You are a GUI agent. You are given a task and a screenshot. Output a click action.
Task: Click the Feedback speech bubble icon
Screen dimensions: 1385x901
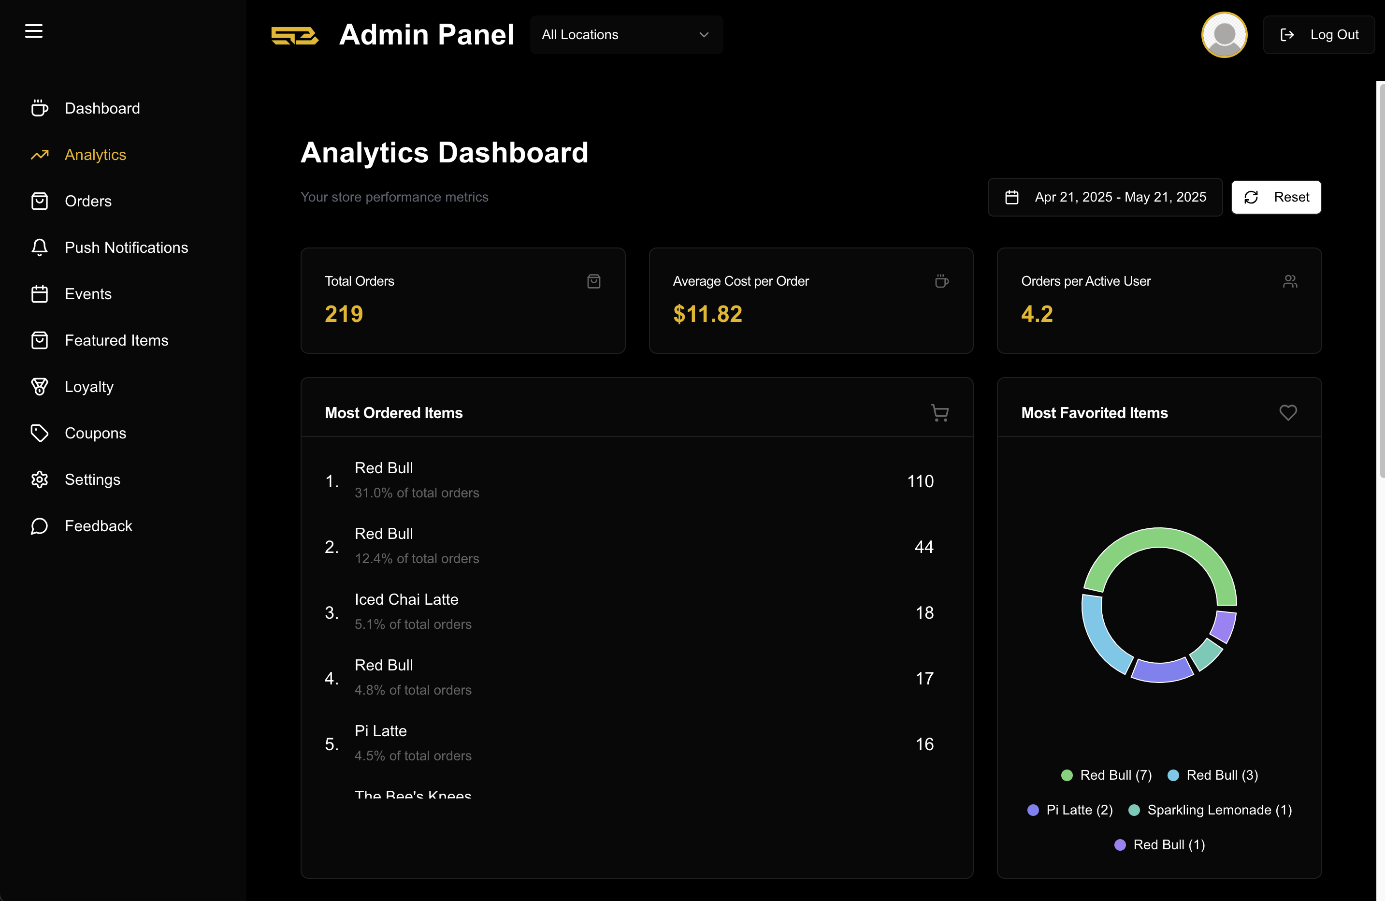coord(40,526)
